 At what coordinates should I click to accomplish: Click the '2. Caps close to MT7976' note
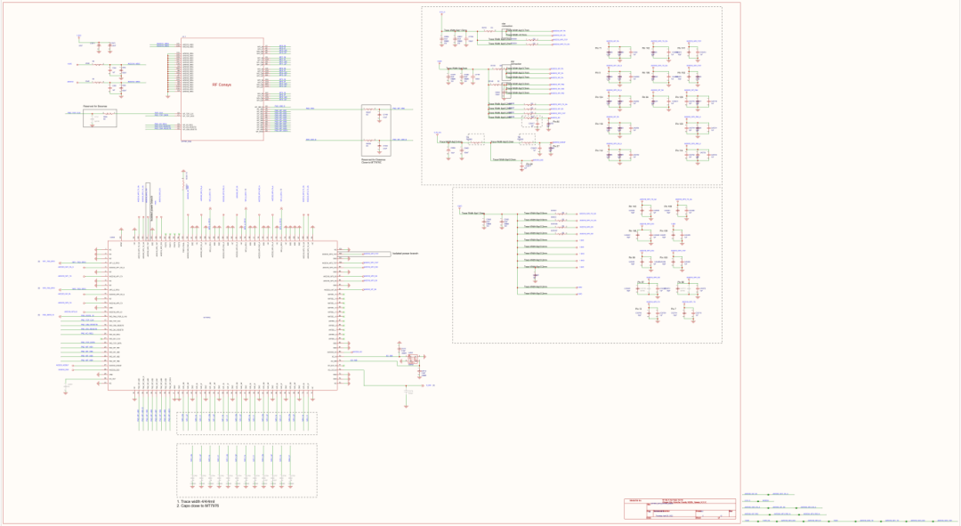[198, 506]
